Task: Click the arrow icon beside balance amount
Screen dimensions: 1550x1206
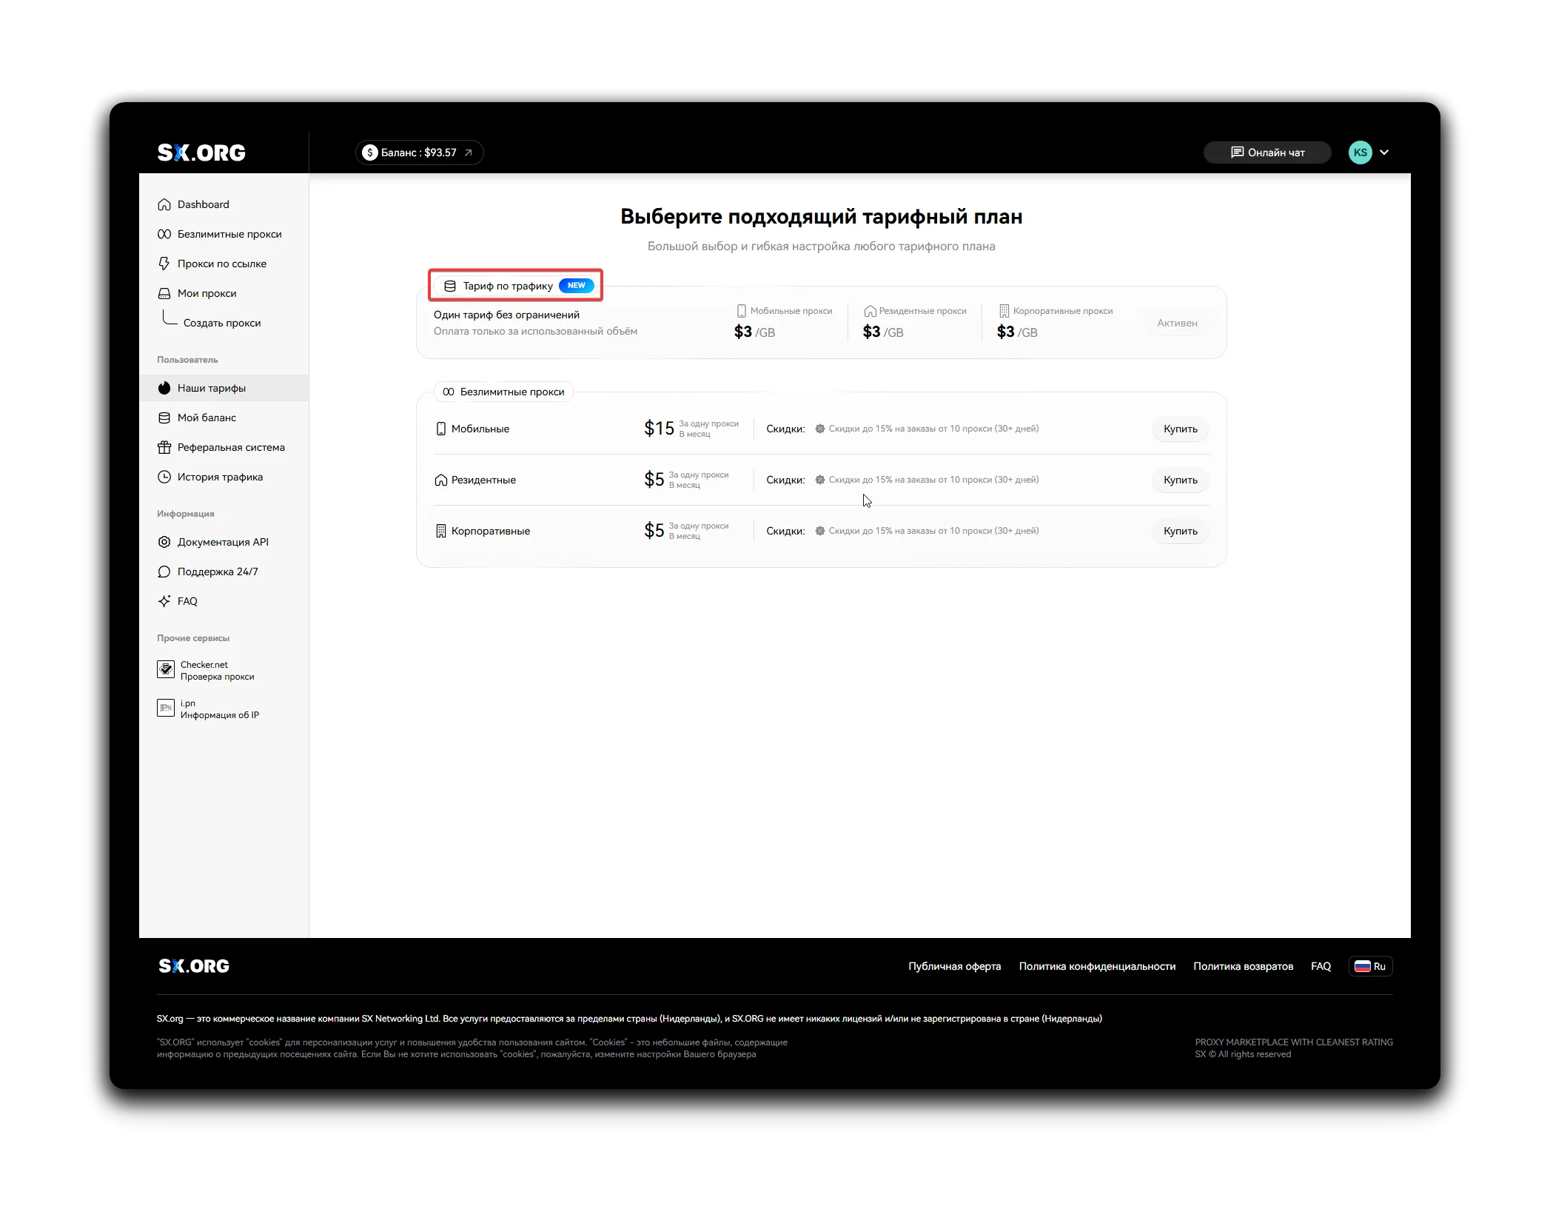Action: pos(468,153)
